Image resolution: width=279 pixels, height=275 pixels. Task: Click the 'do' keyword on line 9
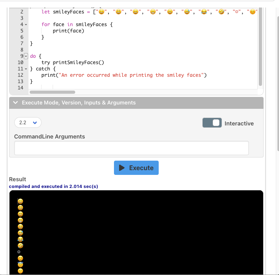[x=33, y=56]
